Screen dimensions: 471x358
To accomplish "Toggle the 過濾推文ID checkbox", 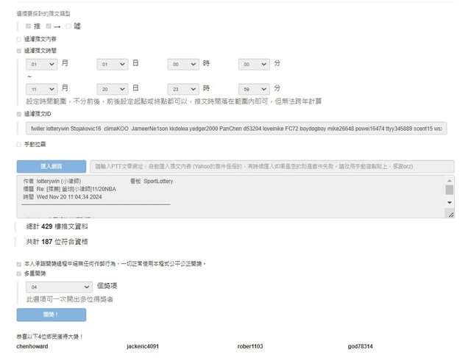I will 19,114.
